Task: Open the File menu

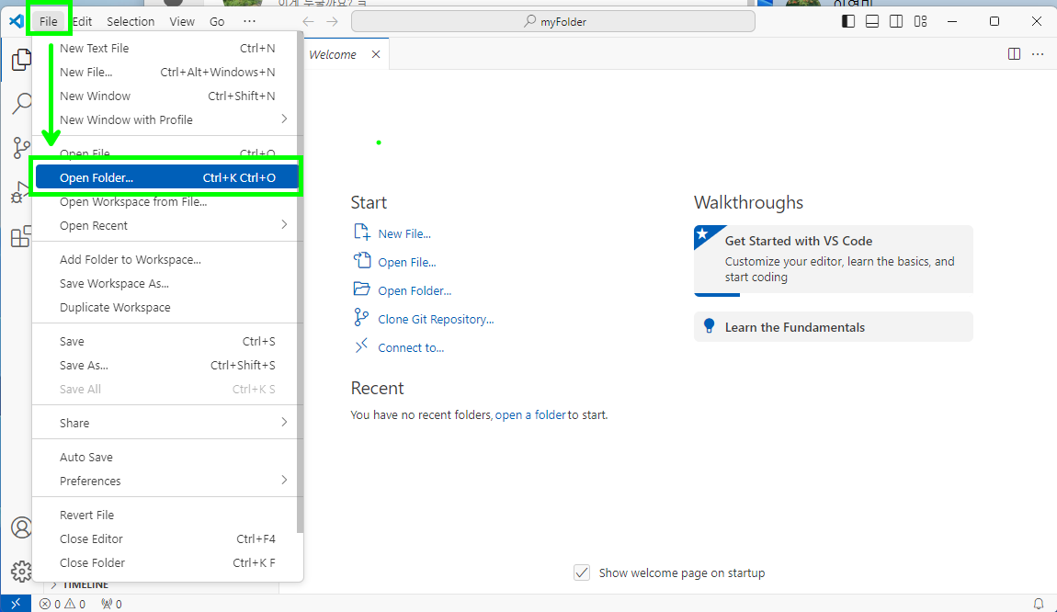Action: click(49, 21)
